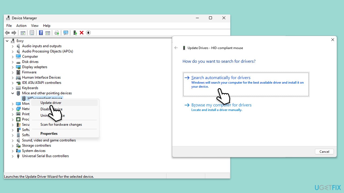Open the Properties toolbar icon
Screen dimensions: 344x193
click(x=32, y=33)
